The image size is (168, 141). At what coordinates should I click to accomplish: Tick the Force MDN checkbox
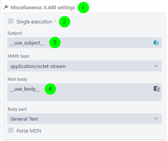(x=11, y=130)
